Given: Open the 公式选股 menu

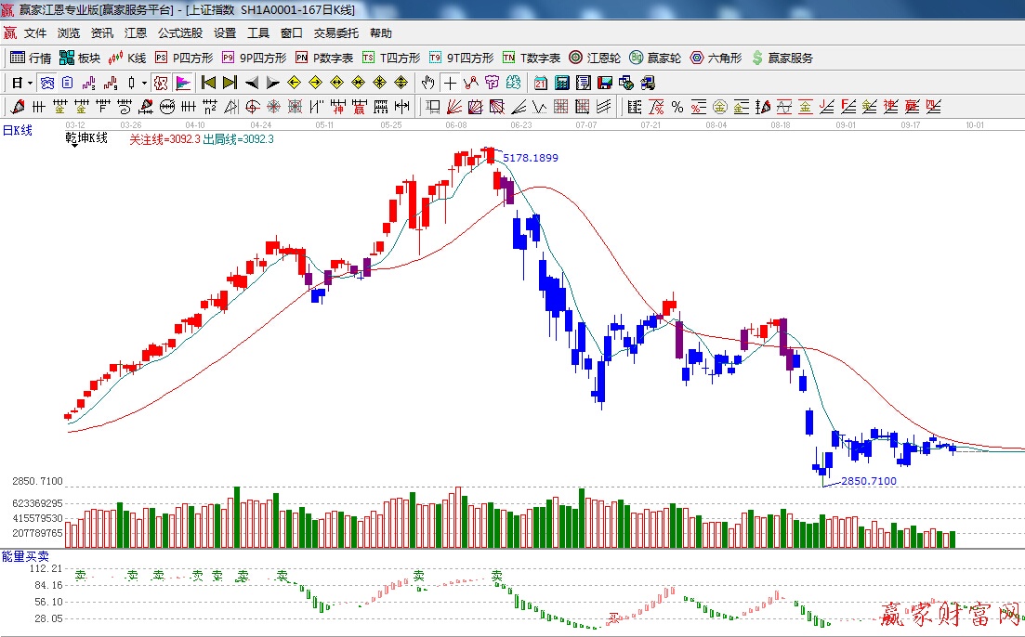Looking at the screenshot, I should [x=179, y=33].
